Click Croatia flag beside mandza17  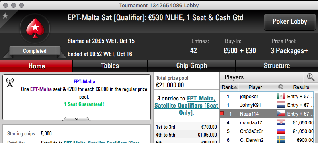(281, 122)
